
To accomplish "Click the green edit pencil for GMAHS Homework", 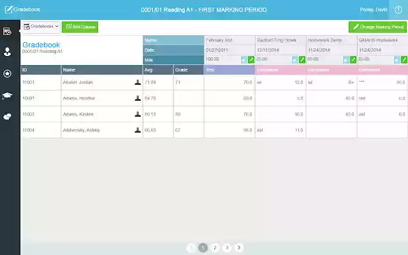I will 404,59.
